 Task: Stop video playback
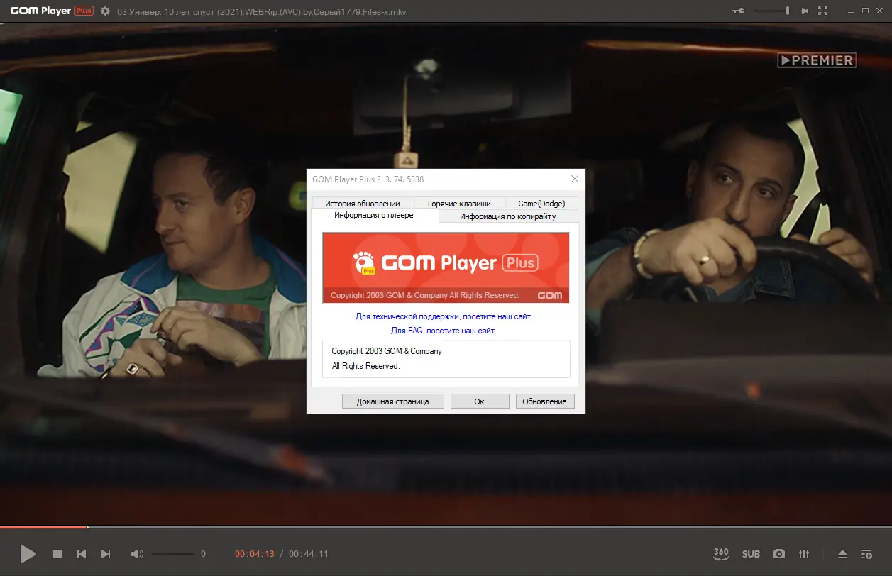coord(58,554)
